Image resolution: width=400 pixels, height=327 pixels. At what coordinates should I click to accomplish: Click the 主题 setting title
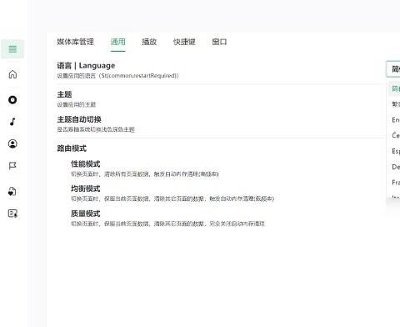point(64,94)
